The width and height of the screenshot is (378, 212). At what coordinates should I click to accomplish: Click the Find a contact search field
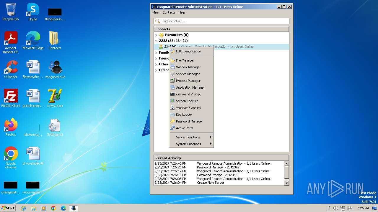221,21
